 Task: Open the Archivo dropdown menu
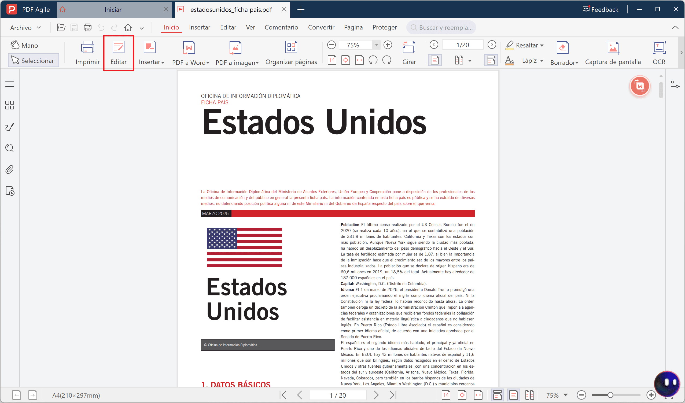(x=25, y=28)
